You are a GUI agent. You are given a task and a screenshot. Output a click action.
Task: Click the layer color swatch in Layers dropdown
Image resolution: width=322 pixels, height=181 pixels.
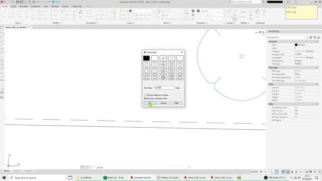point(130,11)
